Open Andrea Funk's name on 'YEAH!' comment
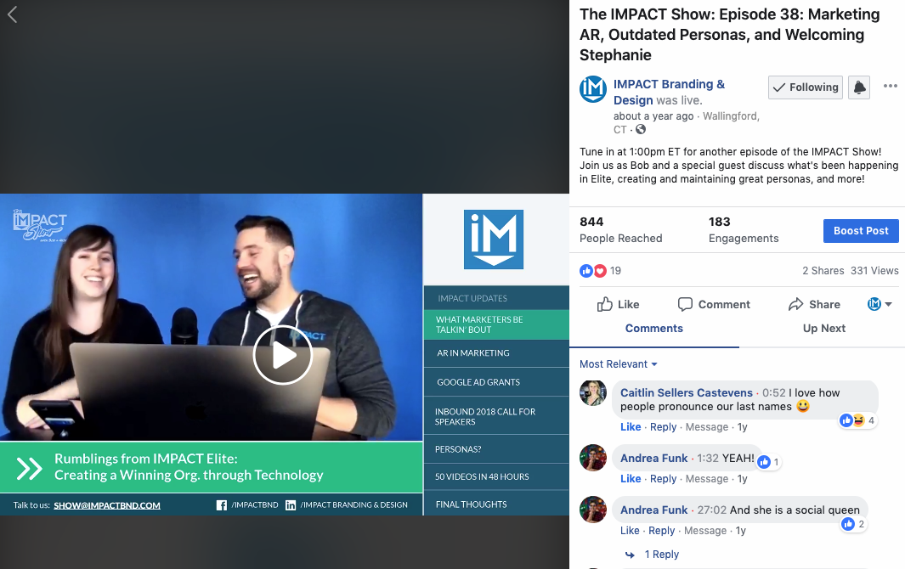The width and height of the screenshot is (905, 569). pyautogui.click(x=654, y=459)
